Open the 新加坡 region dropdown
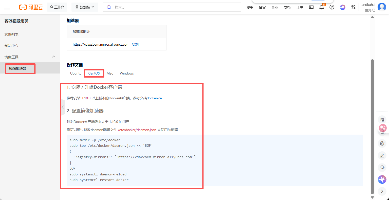 coord(85,7)
